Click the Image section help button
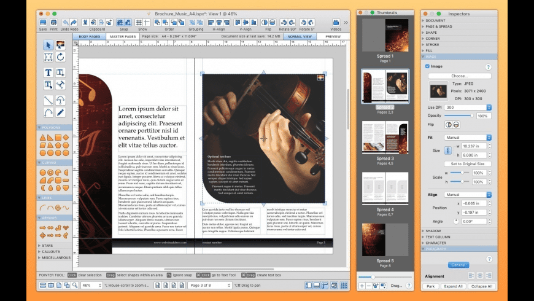 coord(488,67)
